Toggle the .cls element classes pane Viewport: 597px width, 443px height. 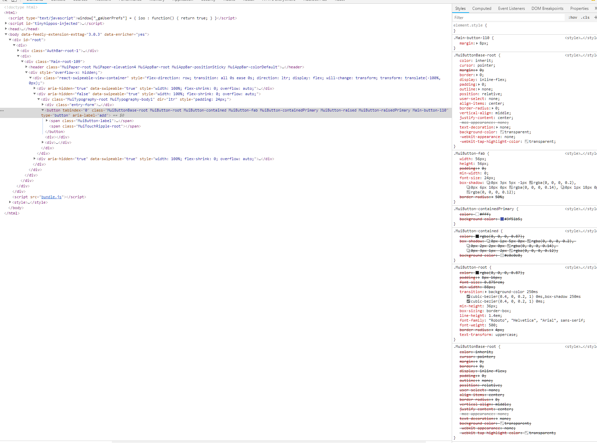585,17
